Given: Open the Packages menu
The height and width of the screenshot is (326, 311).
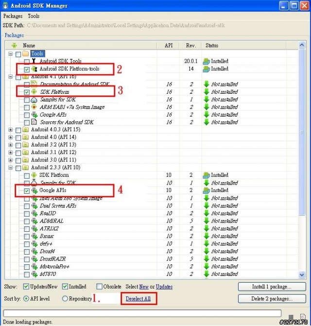Looking at the screenshot, I should click(13, 16).
